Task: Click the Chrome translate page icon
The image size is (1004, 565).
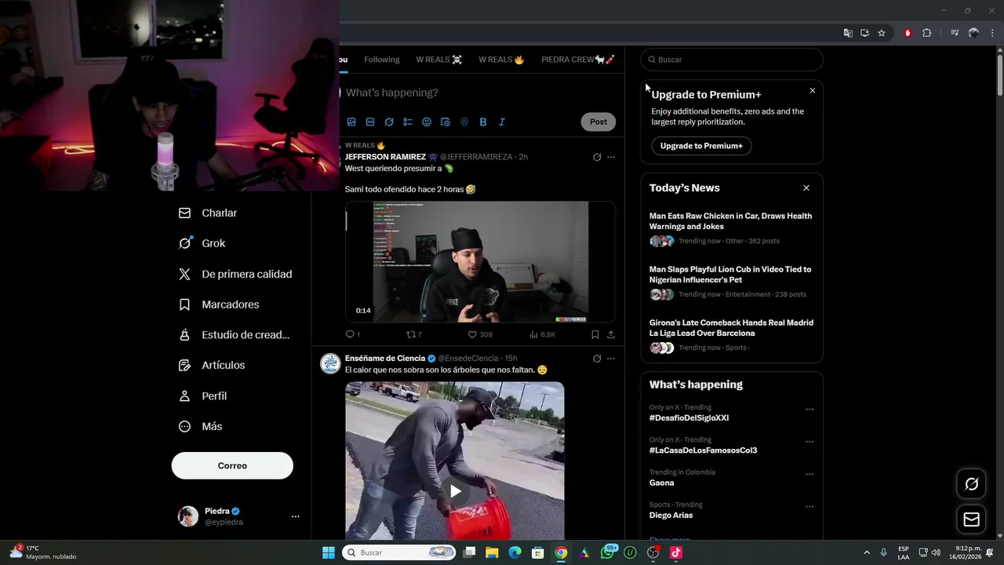Action: pyautogui.click(x=848, y=33)
